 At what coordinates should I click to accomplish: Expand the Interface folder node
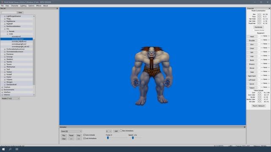[x=2, y=92]
